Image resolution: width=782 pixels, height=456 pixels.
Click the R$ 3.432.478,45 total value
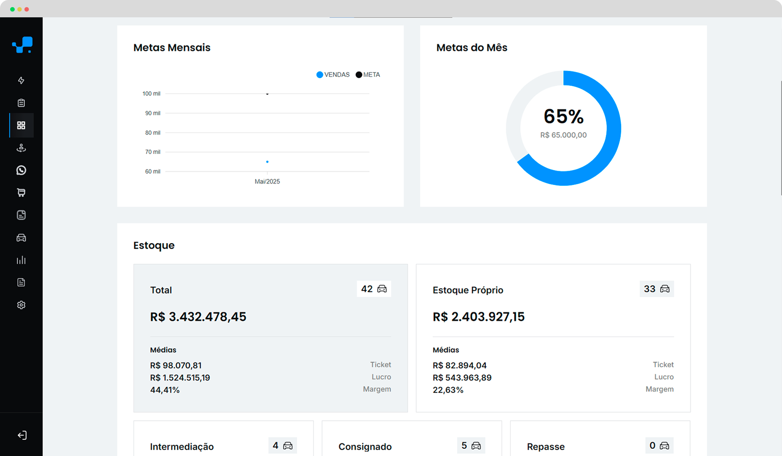(x=198, y=317)
